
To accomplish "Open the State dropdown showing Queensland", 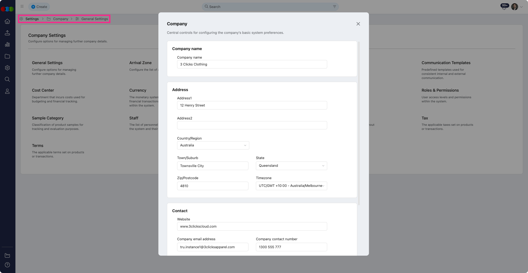I will pos(291,166).
